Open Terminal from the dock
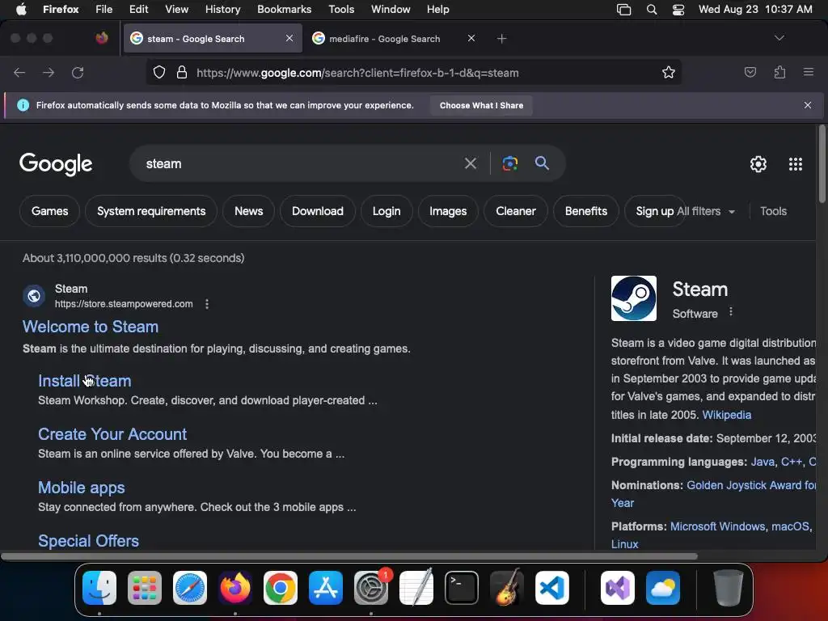828x621 pixels. 462,588
